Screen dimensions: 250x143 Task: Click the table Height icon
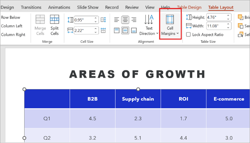[189, 17]
